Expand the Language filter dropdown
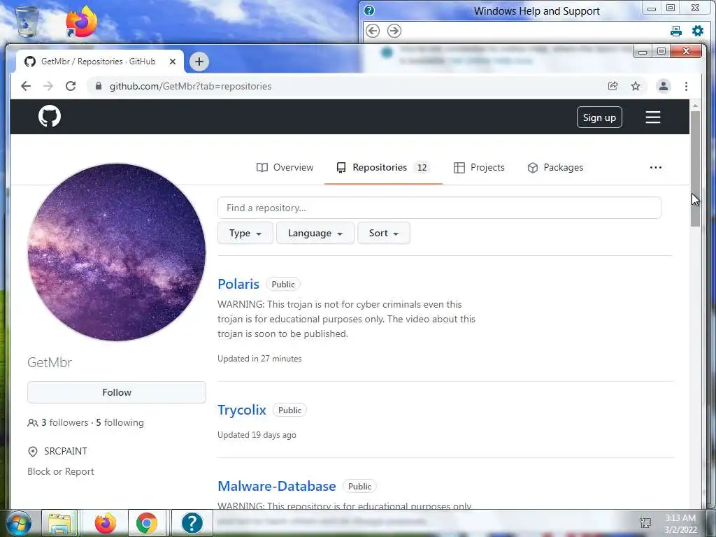The image size is (716, 537). coord(315,234)
